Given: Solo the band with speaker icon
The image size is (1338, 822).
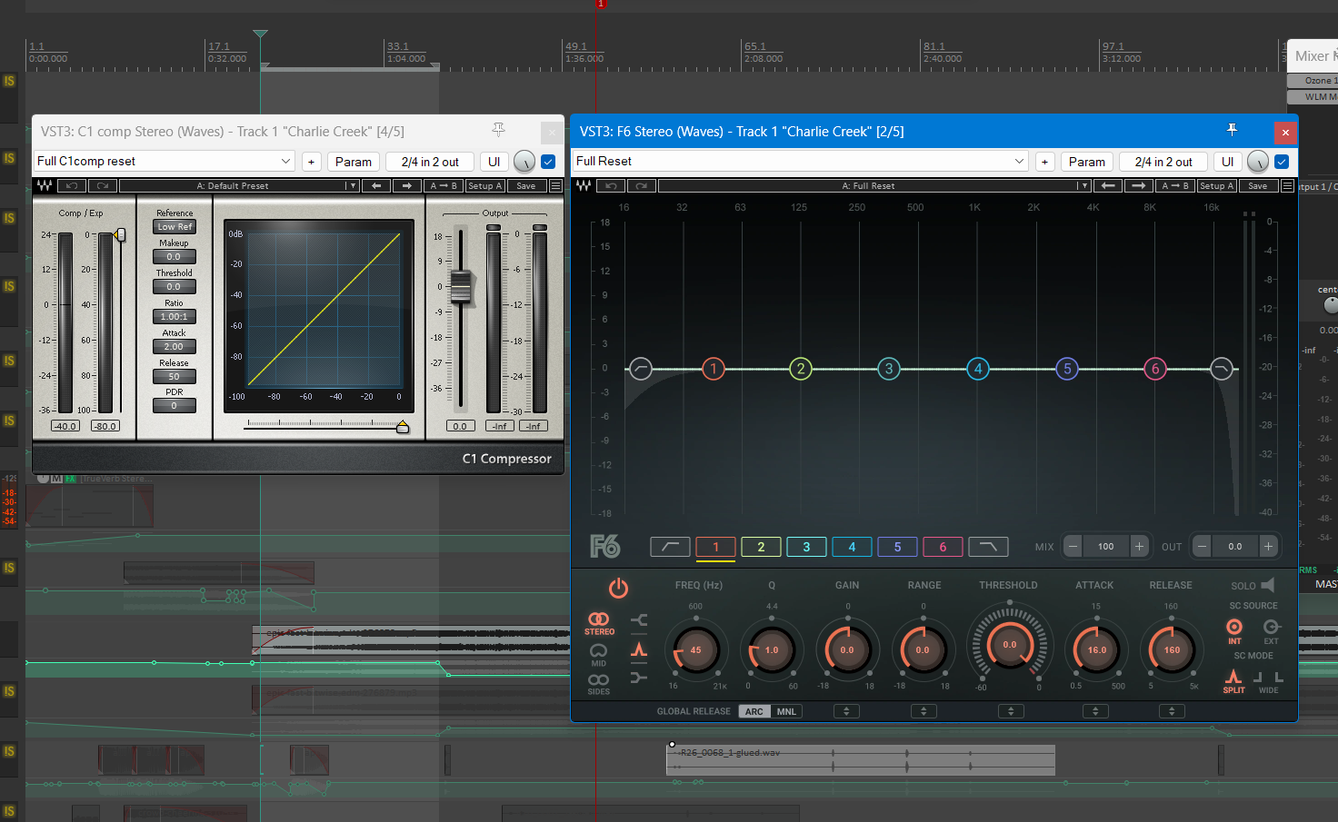Looking at the screenshot, I should coord(1268,585).
